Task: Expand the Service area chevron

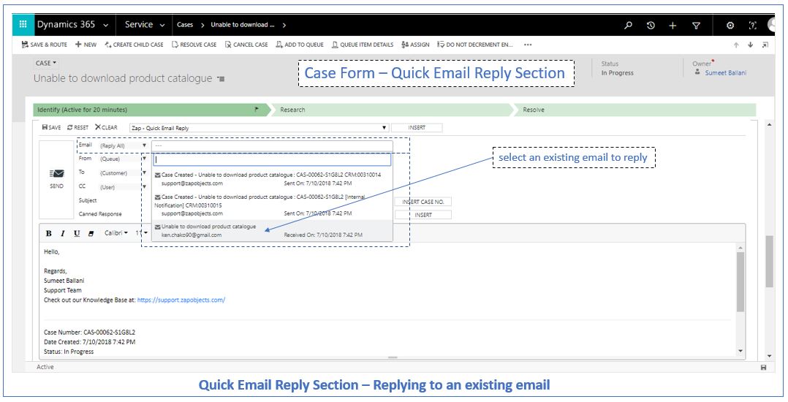Action: [x=162, y=25]
